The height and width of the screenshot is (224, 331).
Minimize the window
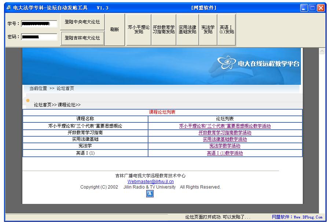(304, 8)
